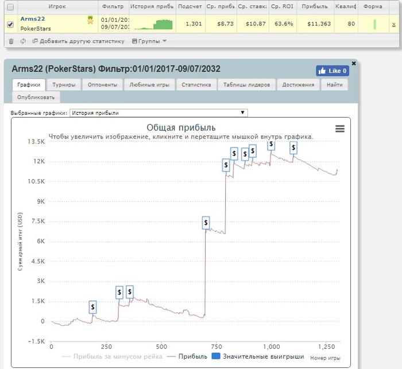Open the Группы dropdown

[x=149, y=41]
